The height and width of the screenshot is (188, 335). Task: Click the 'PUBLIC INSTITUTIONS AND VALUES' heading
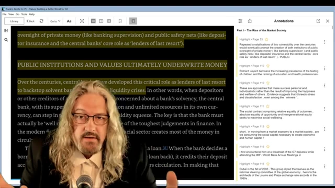122,65
